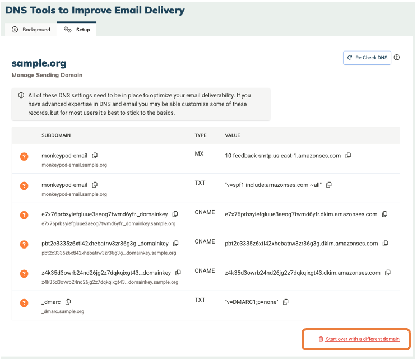The width and height of the screenshot is (417, 360).
Task: Copy e7x76 dkim.amazonses.com value
Action: (384, 214)
